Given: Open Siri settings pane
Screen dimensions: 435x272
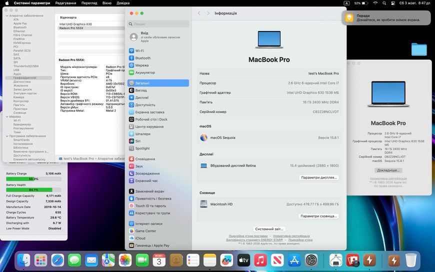Looking at the screenshot, I should click(x=158, y=141).
